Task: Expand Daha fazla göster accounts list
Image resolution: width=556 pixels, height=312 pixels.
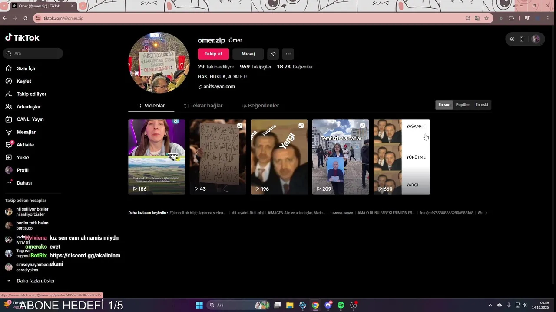Action: tap(30, 281)
